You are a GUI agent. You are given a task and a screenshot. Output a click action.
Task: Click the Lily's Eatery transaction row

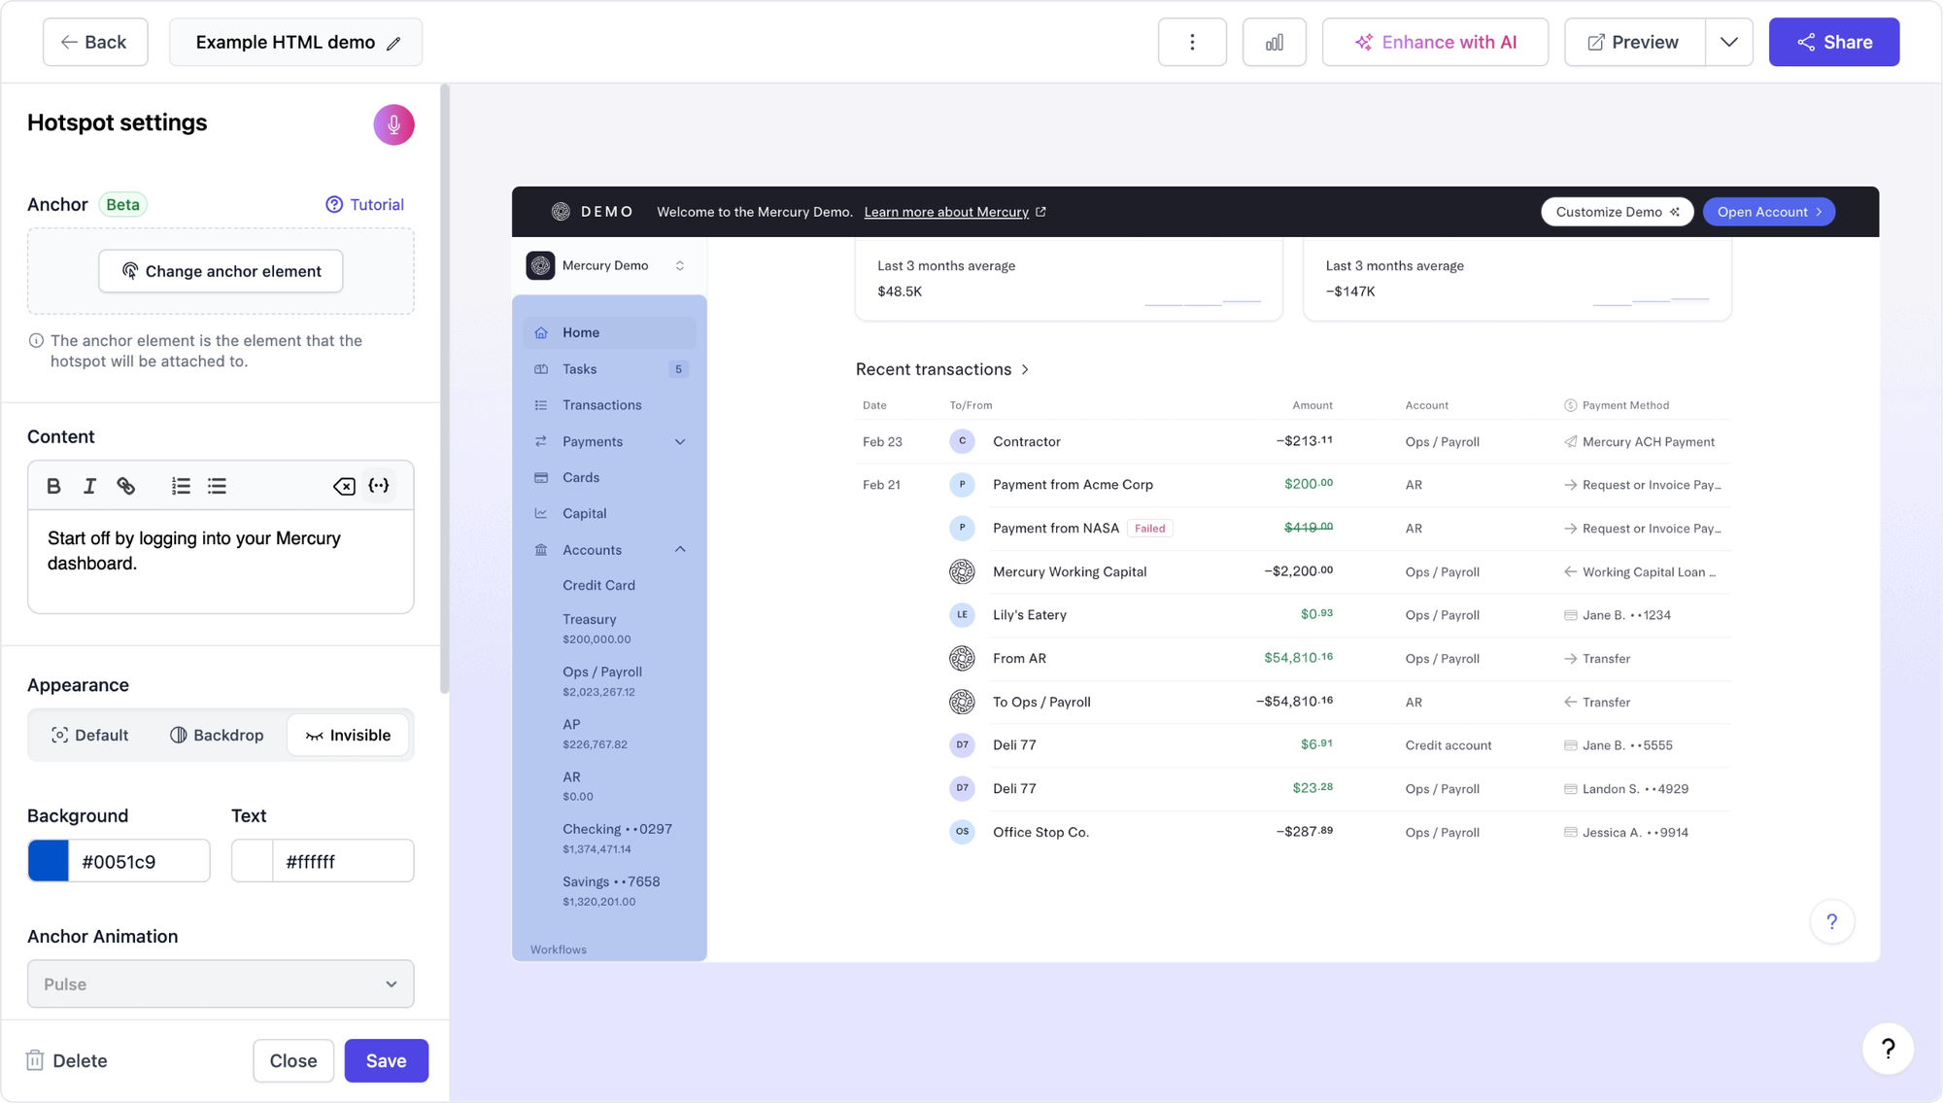[1292, 615]
